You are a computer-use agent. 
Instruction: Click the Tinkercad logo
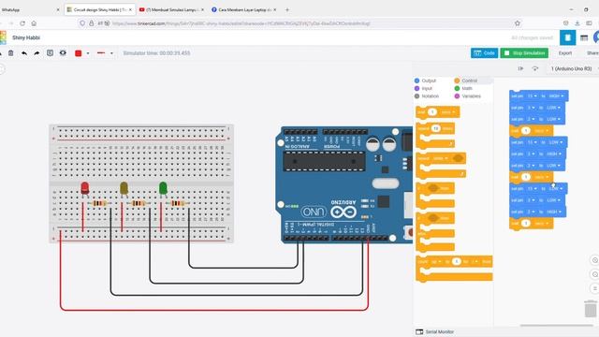coord(3,37)
